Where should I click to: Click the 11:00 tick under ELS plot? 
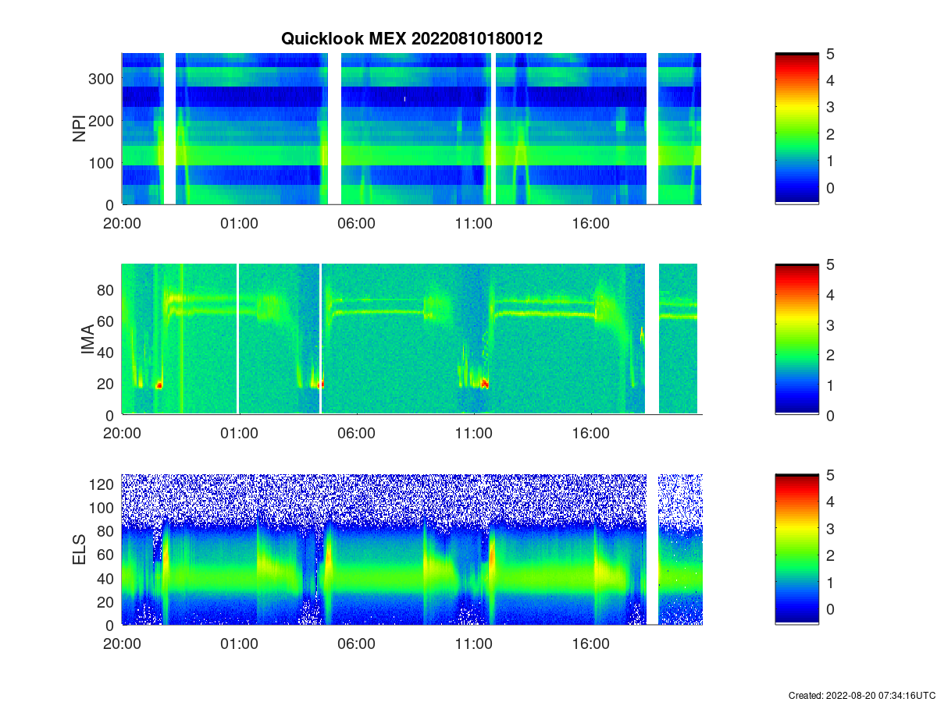pyautogui.click(x=473, y=644)
